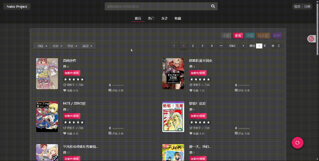Click image count icon for 惦惦!花爱
Screen dimensions: 319x161
[x=191, y=110]
